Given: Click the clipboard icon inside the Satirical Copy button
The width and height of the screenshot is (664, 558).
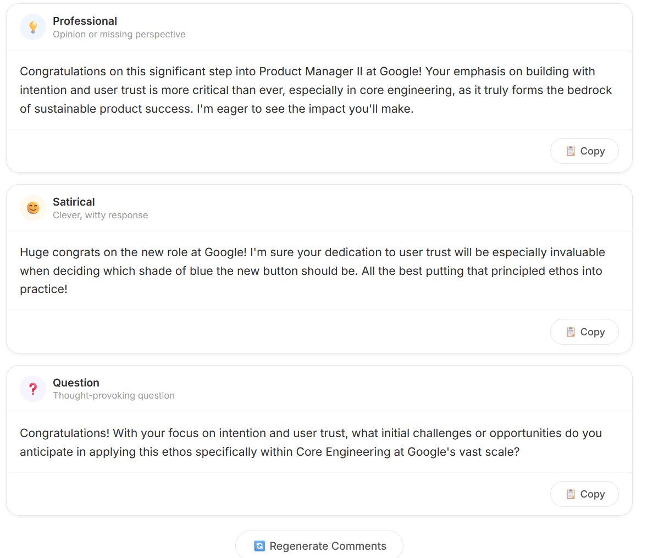Looking at the screenshot, I should coord(570,332).
